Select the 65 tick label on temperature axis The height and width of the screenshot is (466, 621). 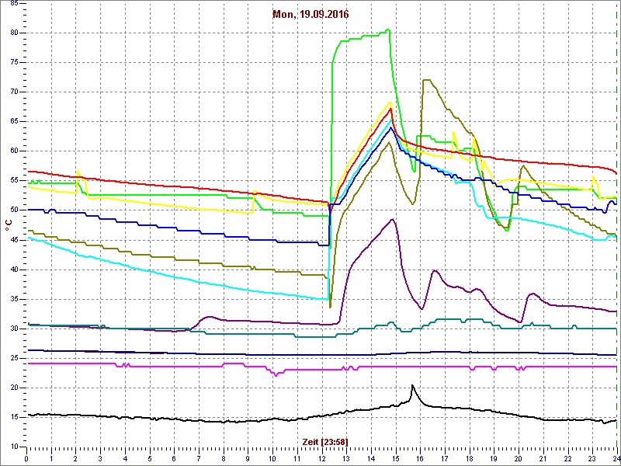[14, 122]
